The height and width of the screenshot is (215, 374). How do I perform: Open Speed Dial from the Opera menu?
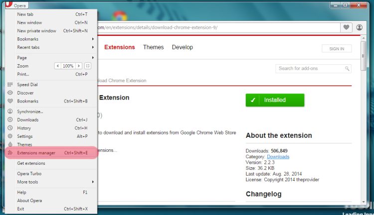click(27, 85)
